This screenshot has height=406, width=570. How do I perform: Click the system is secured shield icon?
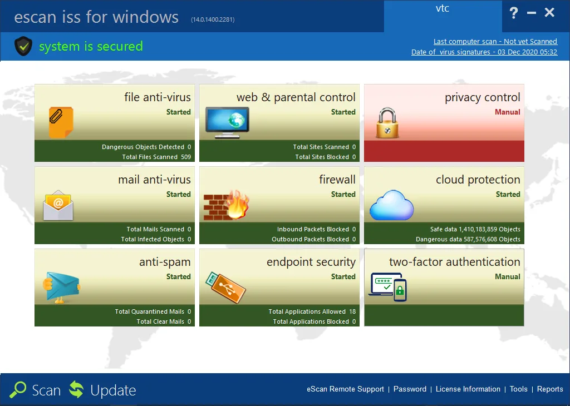pyautogui.click(x=22, y=46)
